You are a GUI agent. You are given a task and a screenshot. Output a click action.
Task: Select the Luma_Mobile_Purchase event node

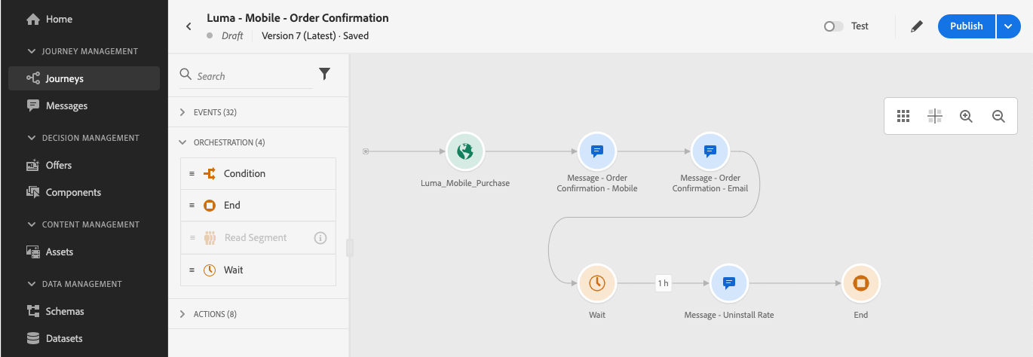[x=464, y=151]
